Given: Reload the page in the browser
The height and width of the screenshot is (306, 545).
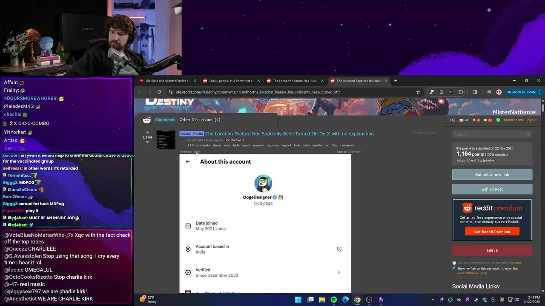Looking at the screenshot, I should pyautogui.click(x=159, y=92).
